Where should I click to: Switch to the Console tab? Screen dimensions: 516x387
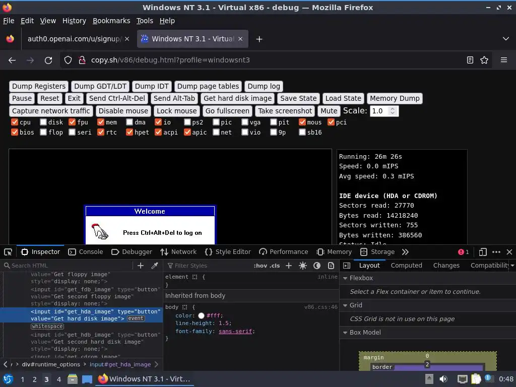click(86, 252)
